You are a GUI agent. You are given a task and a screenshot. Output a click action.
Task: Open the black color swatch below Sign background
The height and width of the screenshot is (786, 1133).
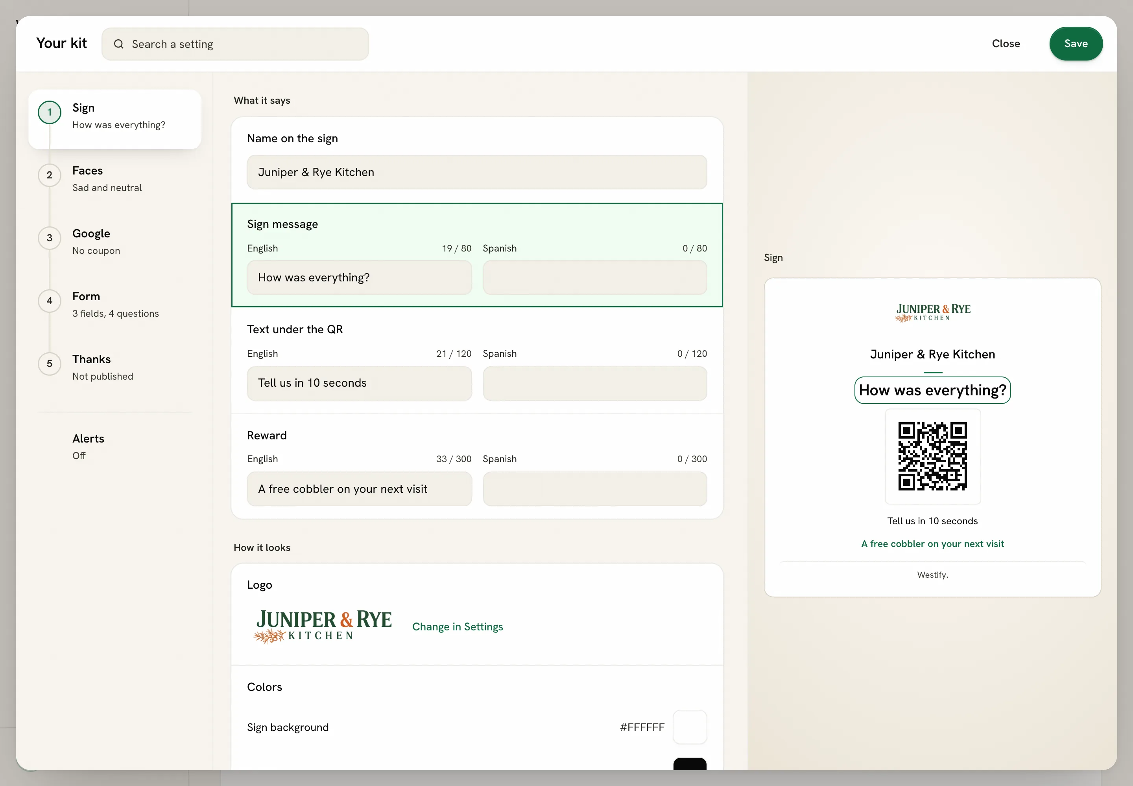(690, 764)
